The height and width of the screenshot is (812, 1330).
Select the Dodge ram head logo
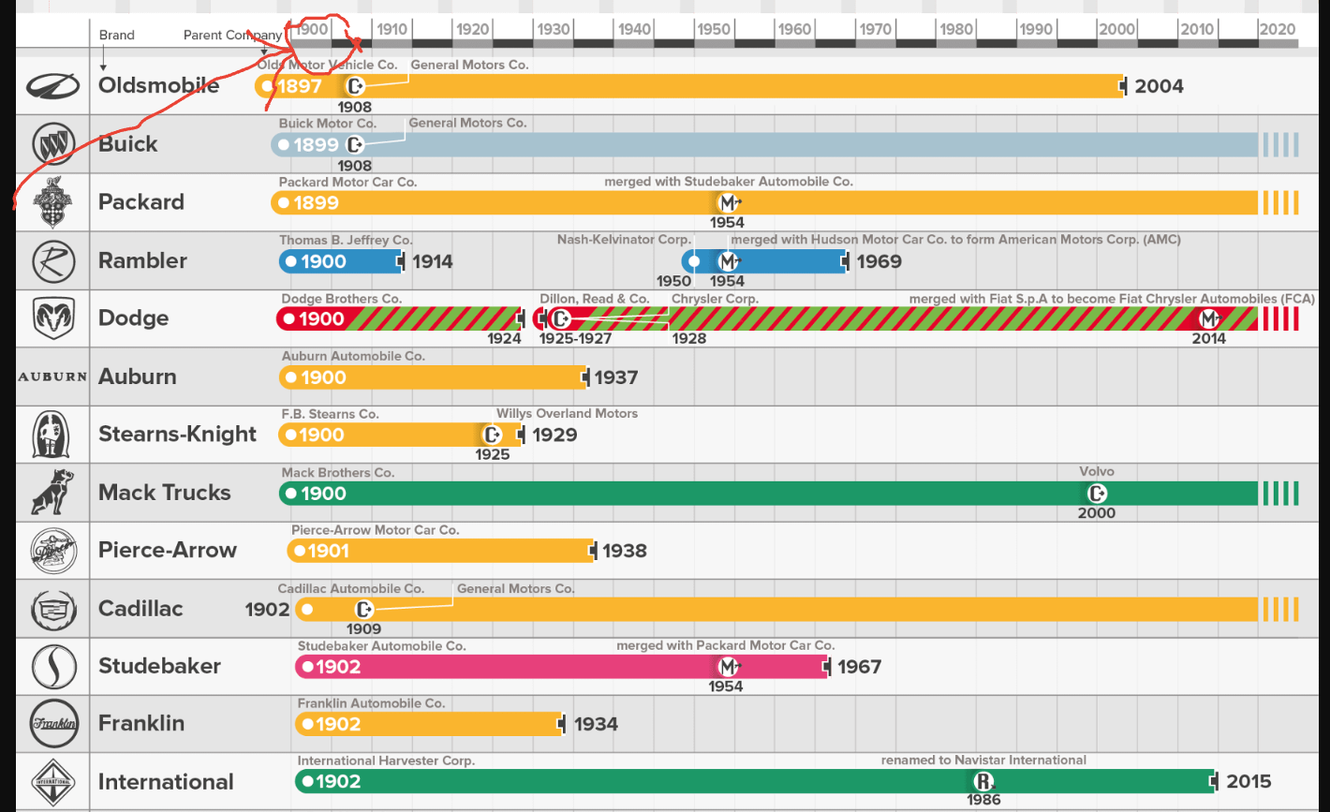53,318
